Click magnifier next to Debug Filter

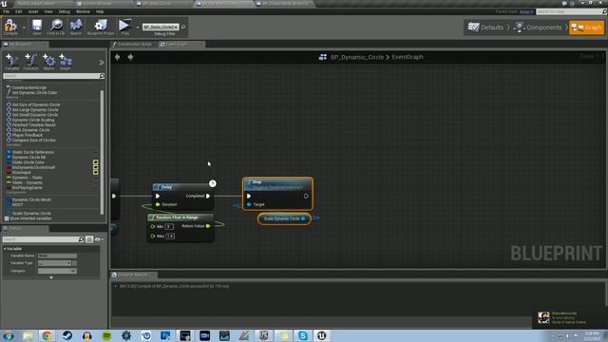point(183,28)
